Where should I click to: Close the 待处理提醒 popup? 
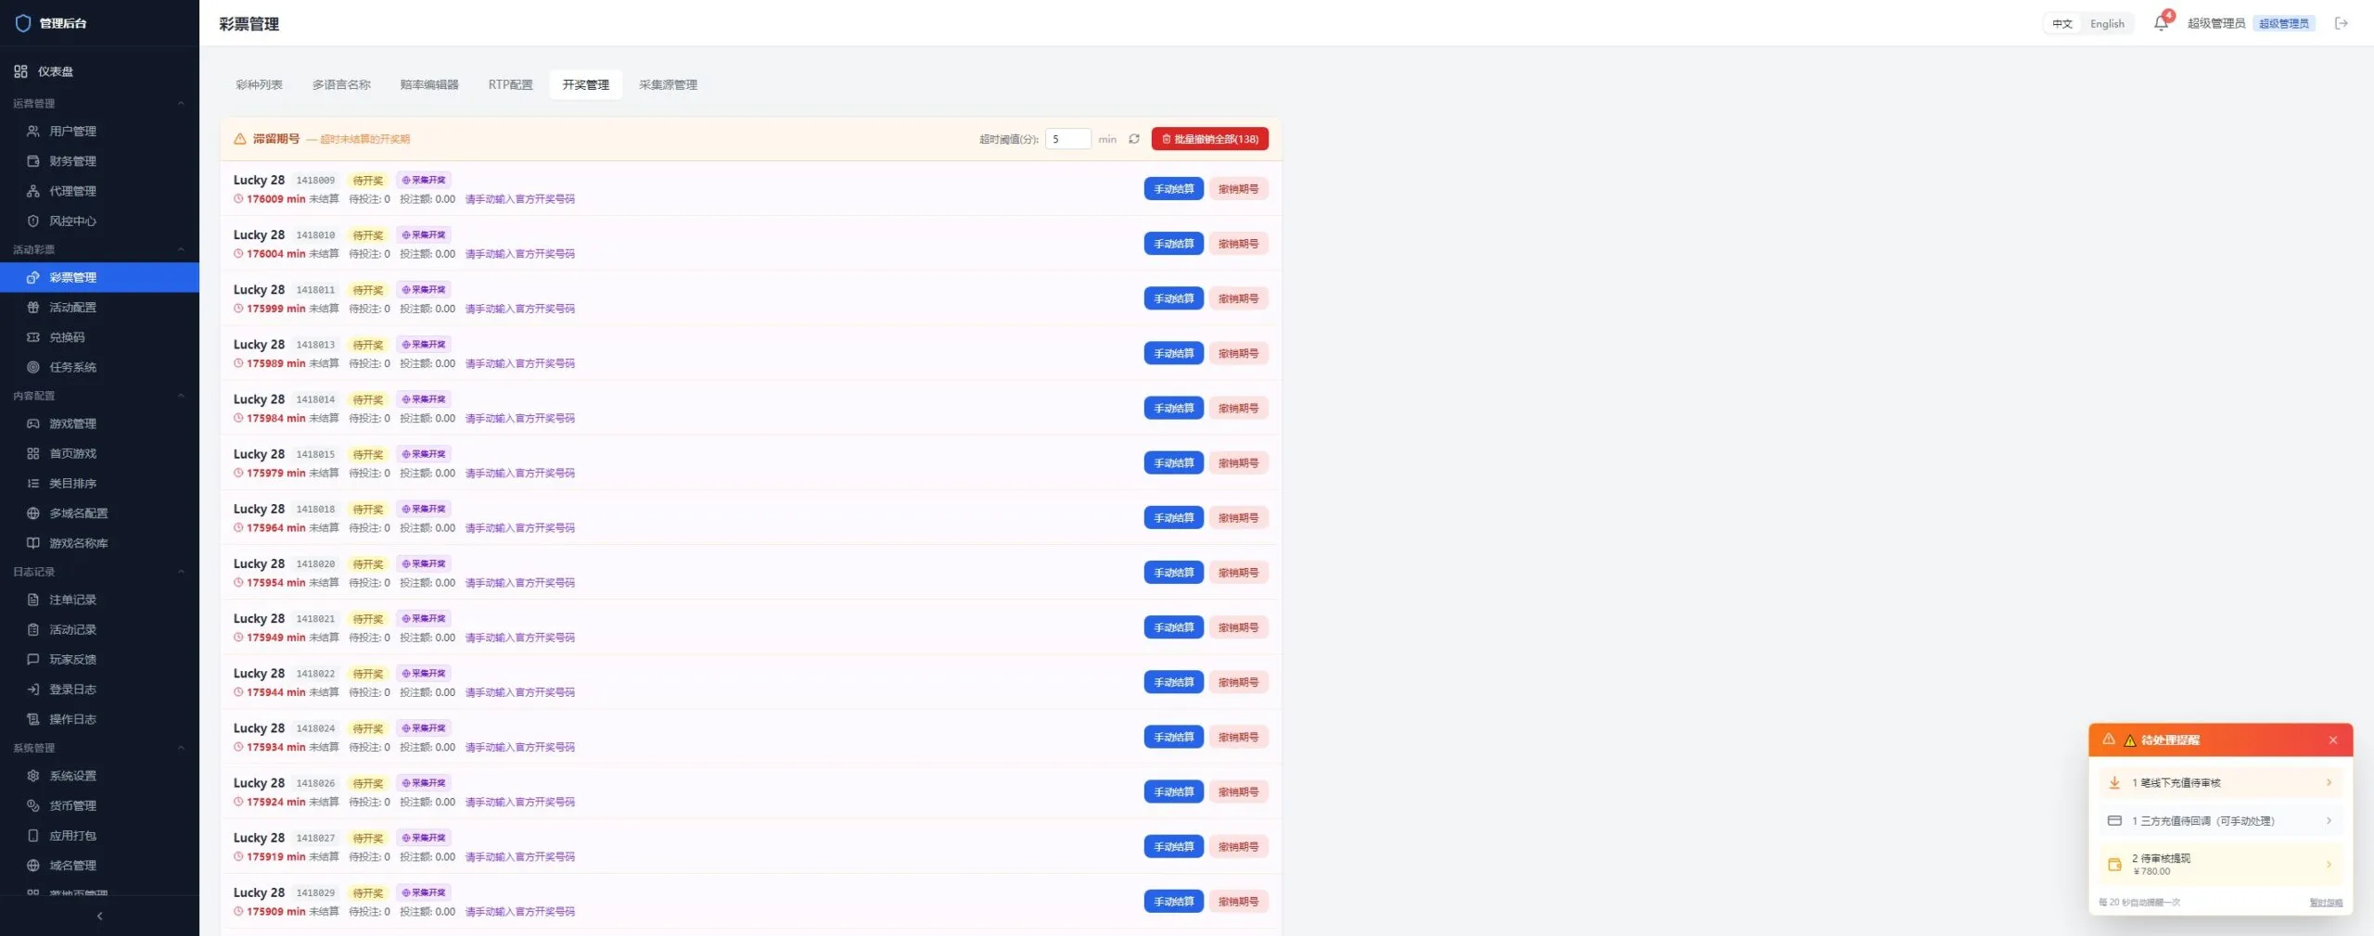pos(2333,740)
